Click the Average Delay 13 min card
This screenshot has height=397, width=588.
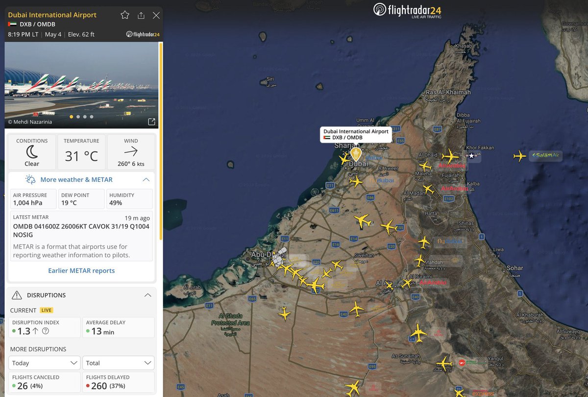click(118, 327)
